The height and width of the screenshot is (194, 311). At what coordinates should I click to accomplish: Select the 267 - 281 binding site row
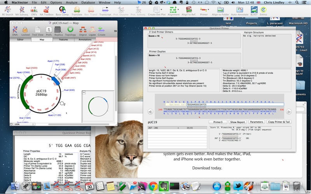click(x=177, y=128)
